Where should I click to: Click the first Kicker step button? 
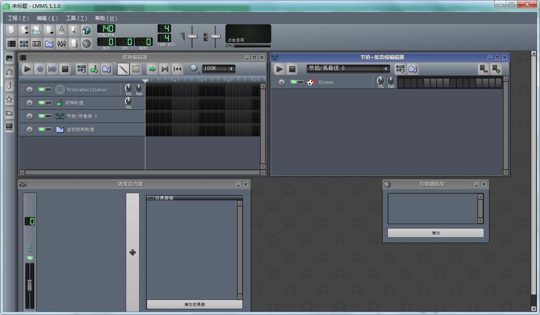pos(401,83)
